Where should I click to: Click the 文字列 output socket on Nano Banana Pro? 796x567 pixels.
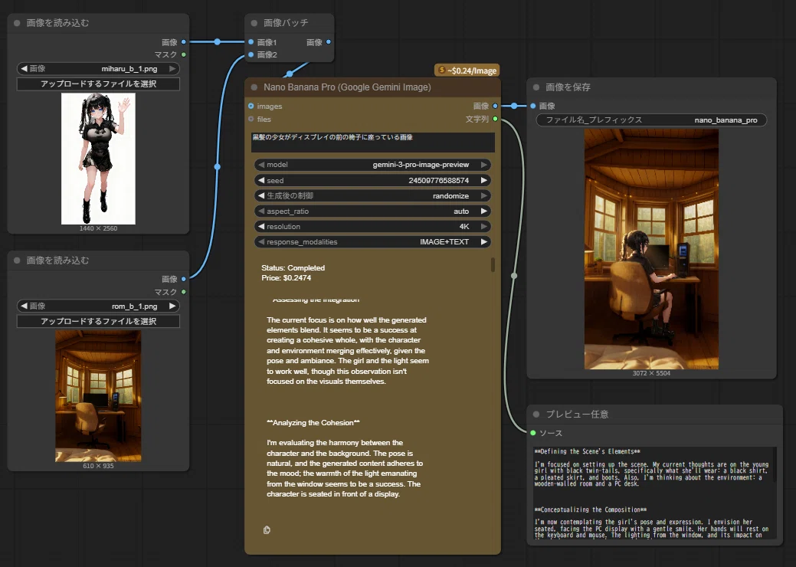click(495, 119)
